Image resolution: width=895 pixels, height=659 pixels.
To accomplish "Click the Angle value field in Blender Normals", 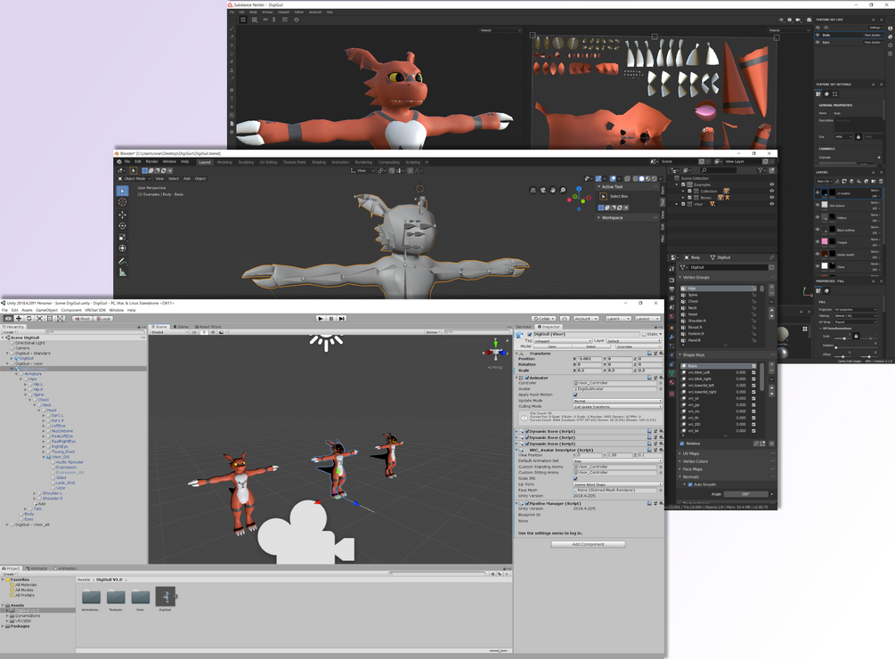I will coord(745,494).
